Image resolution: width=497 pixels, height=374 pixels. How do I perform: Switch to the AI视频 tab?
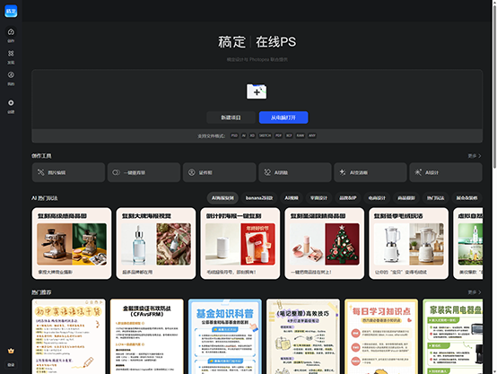(292, 198)
